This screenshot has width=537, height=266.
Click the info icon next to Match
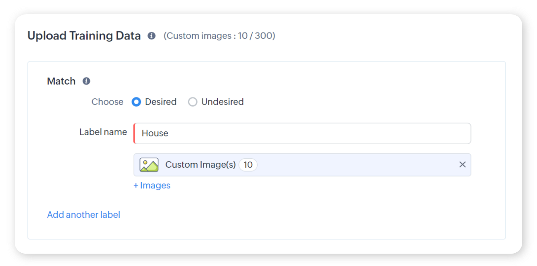tap(86, 81)
